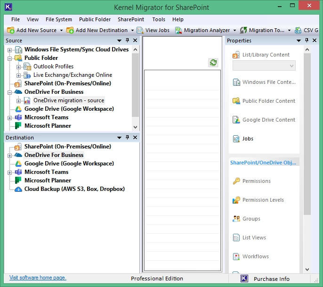Click SharePoint icon in Destination tree
The height and width of the screenshot is (287, 323).
(18, 147)
